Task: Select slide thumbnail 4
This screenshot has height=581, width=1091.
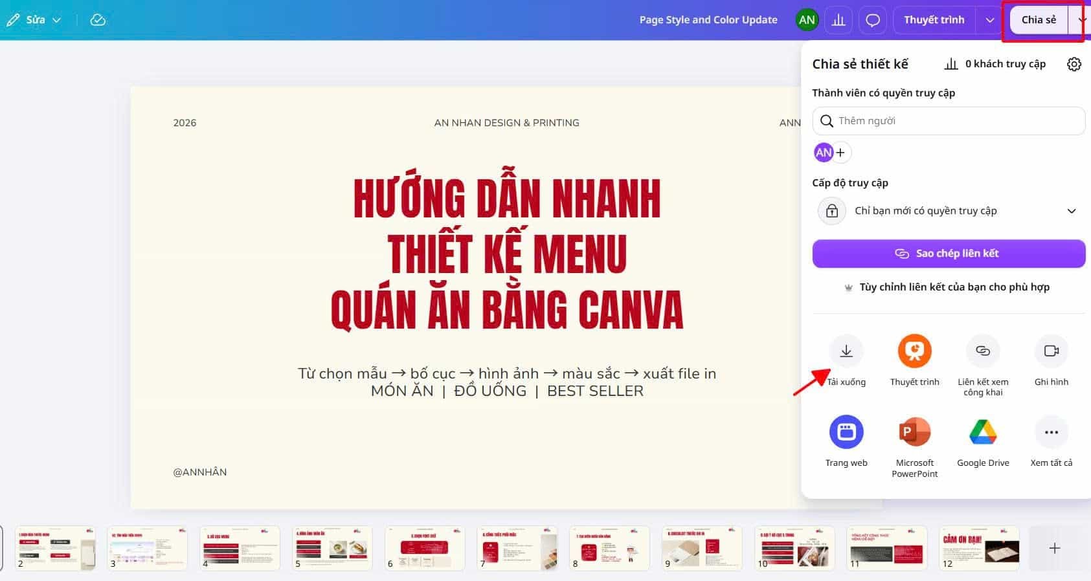Action: 240,549
